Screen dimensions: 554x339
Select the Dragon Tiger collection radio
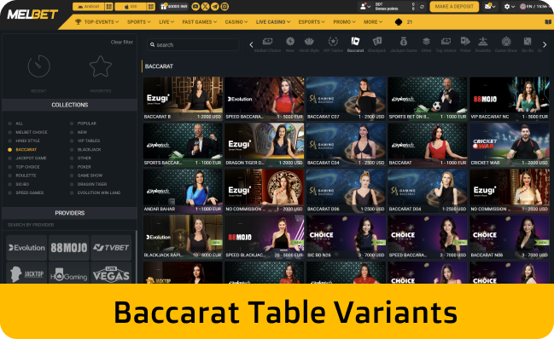tap(72, 184)
